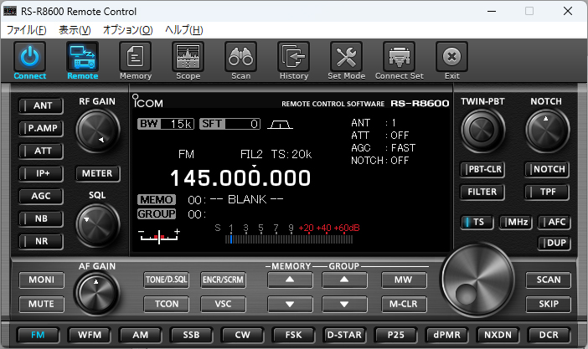Click the MW memory write button
Viewport: 588px width, 349px height.
[x=404, y=280]
